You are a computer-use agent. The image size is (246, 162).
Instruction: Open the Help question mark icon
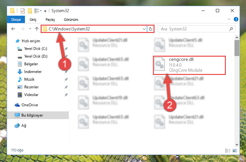point(236,19)
